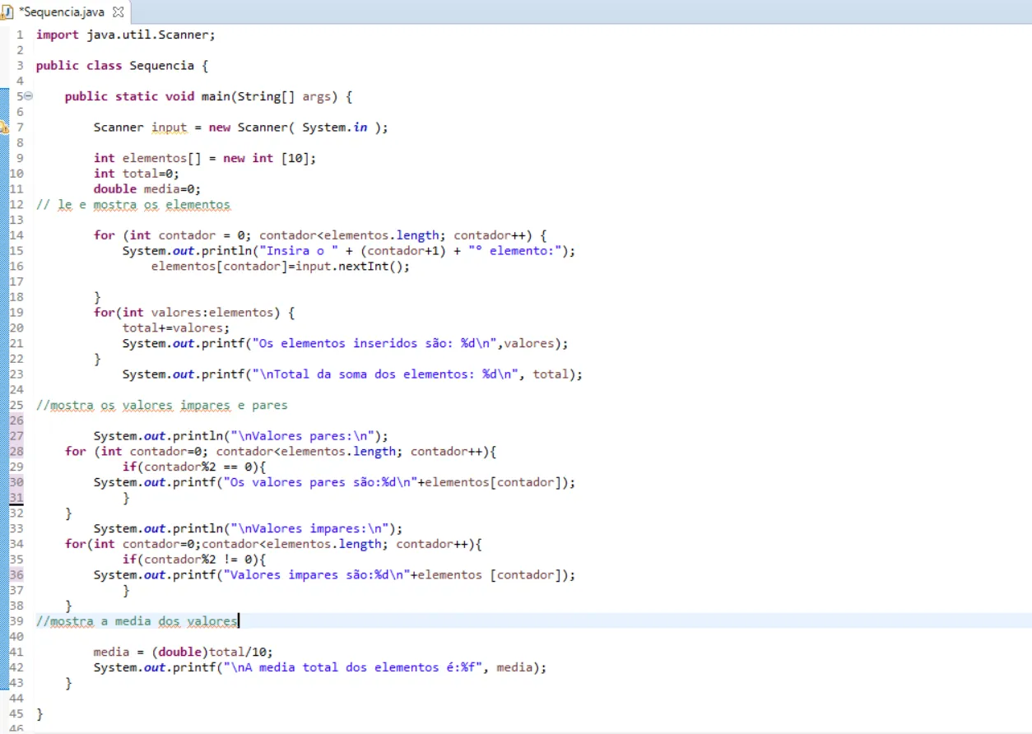Place cursor at end of 'mostra a media' comment
Screen dimensions: 1032x734
coord(239,621)
